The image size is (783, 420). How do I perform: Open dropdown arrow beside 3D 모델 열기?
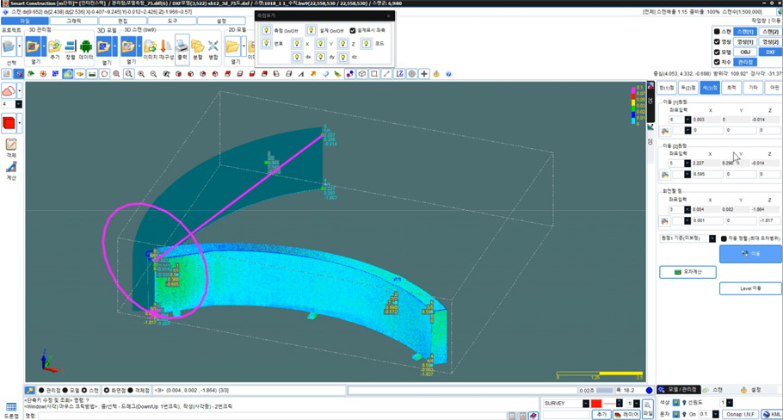pos(114,47)
